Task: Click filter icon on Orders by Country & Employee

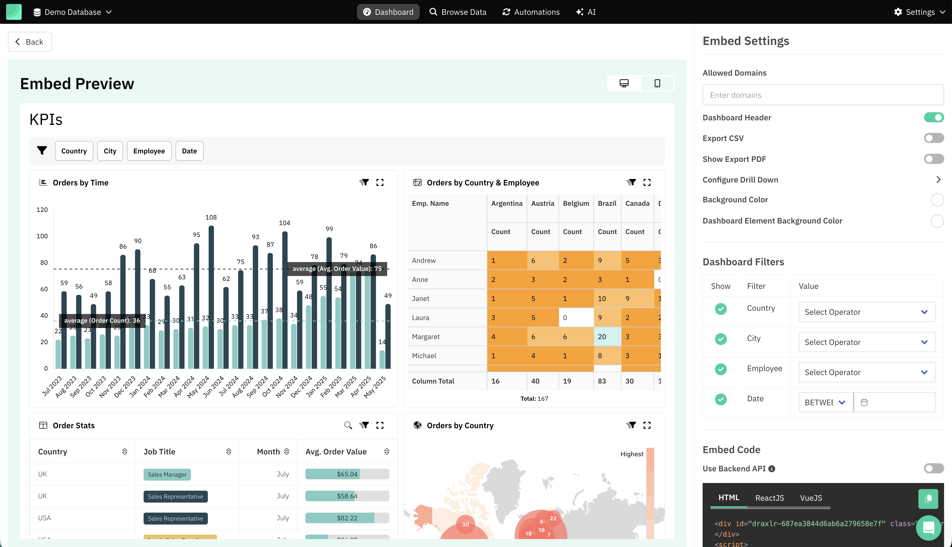Action: (x=631, y=183)
